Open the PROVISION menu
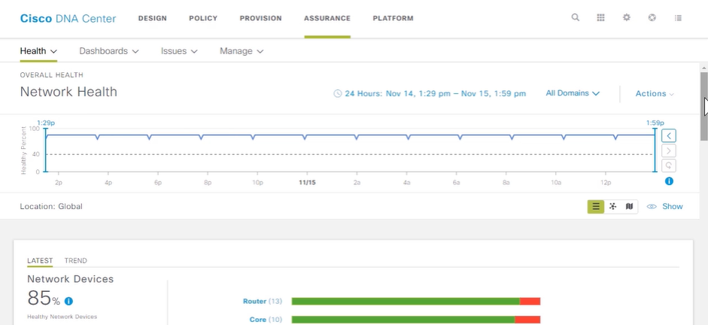708x325 pixels. (x=260, y=19)
